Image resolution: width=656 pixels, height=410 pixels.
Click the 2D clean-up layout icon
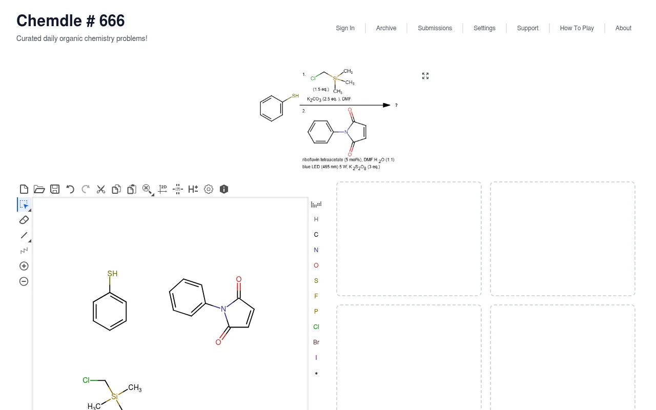tap(162, 189)
